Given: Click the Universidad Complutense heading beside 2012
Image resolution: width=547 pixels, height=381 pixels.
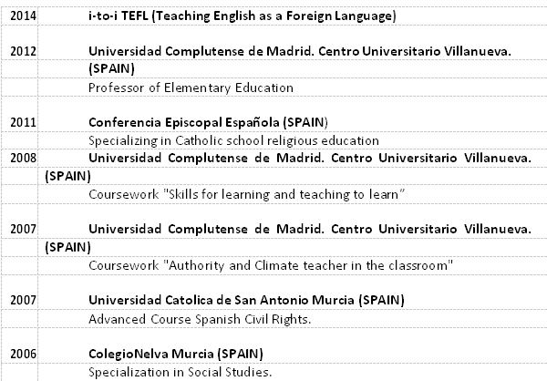Looking at the screenshot, I should coord(300,51).
